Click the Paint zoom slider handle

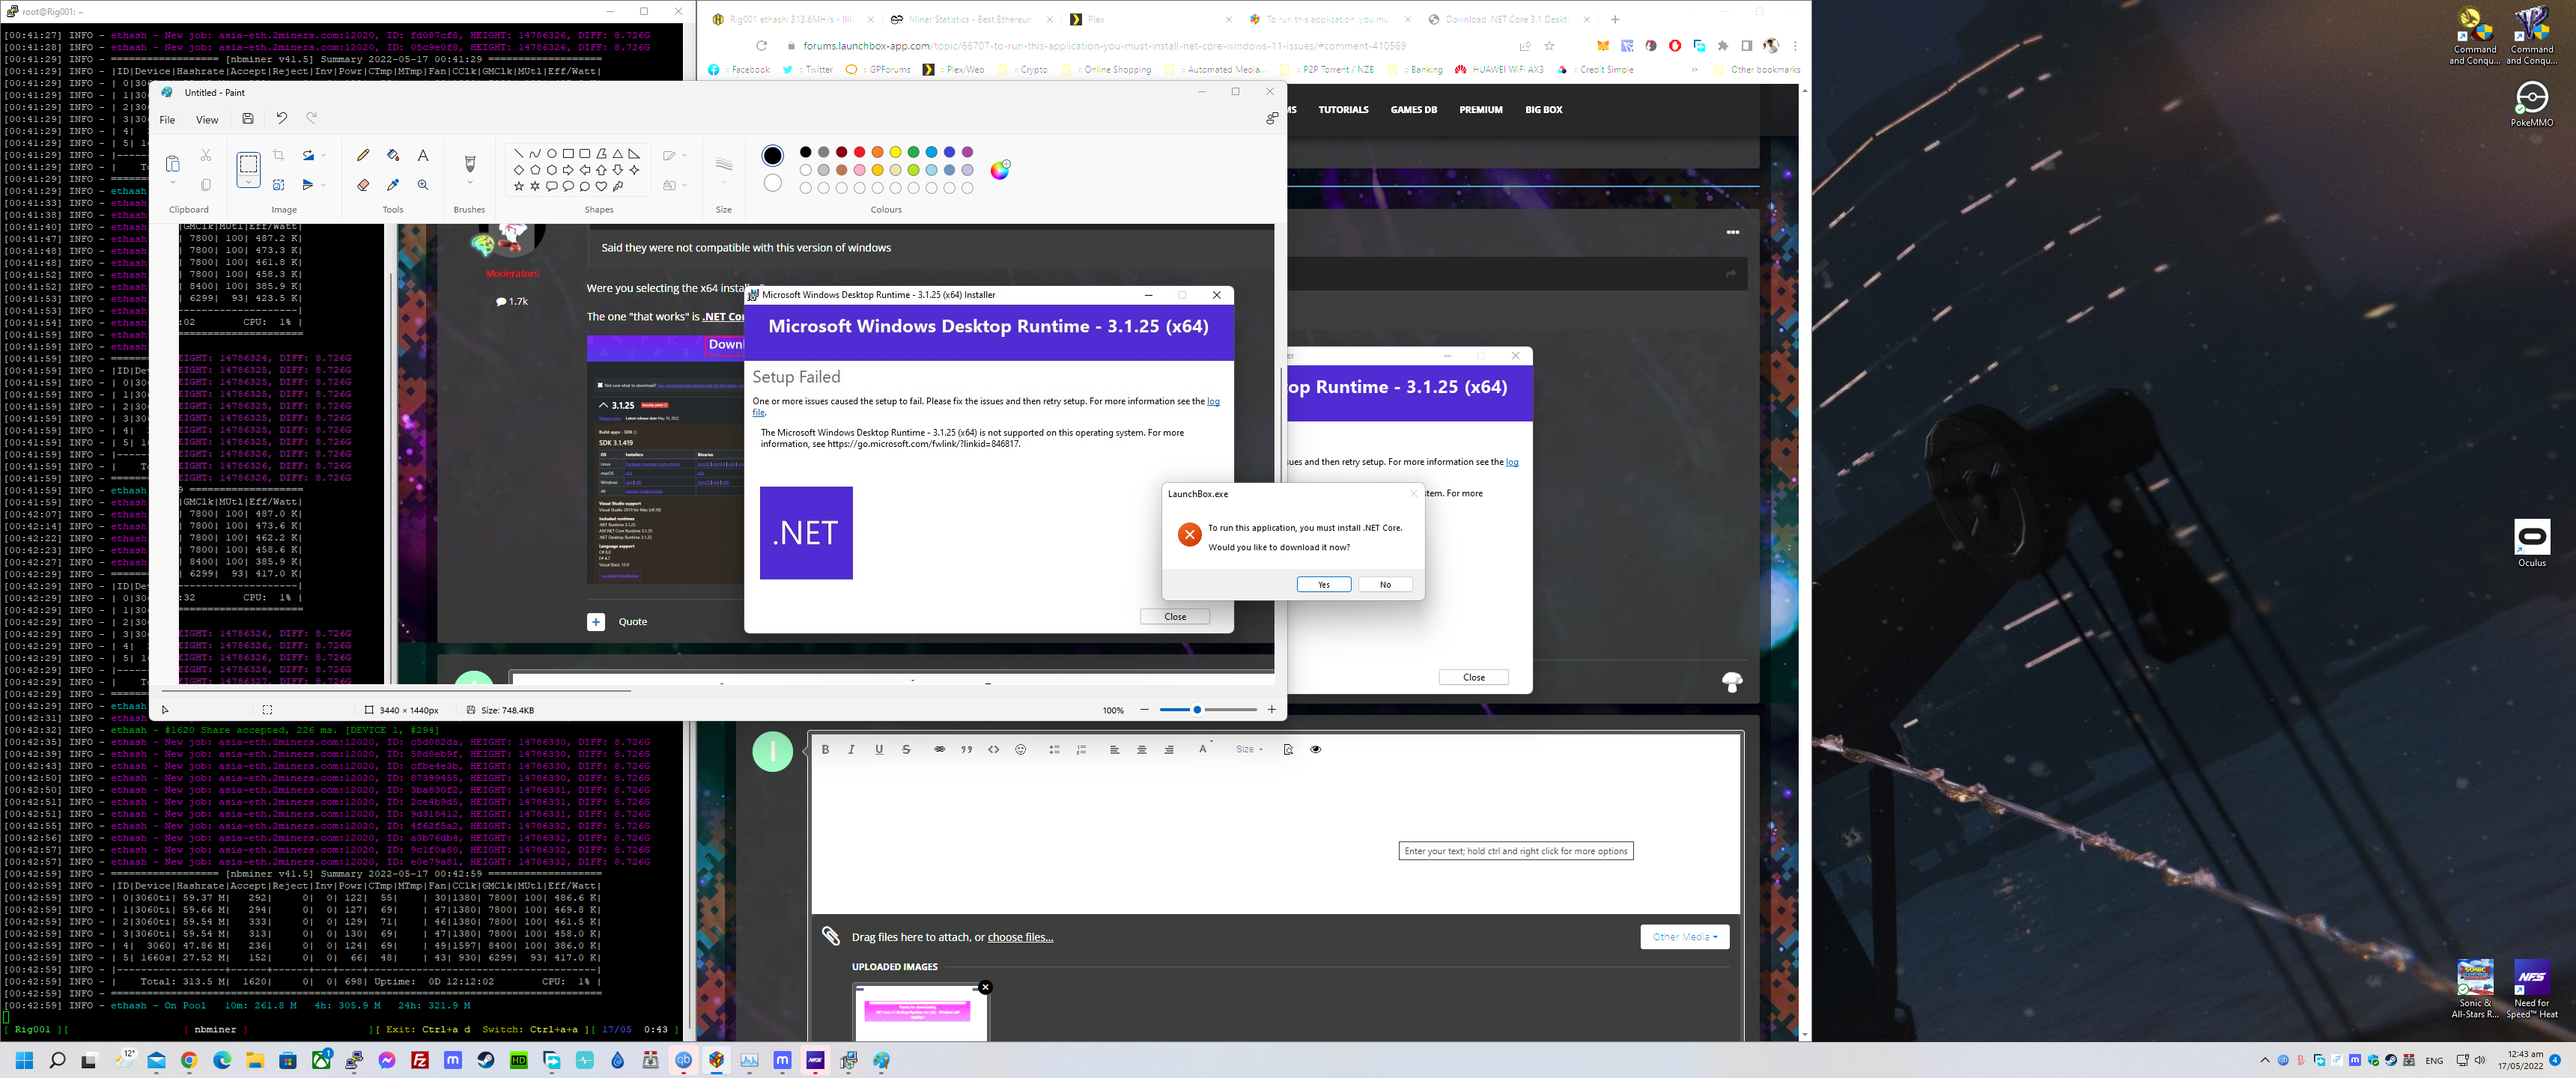click(x=1197, y=710)
